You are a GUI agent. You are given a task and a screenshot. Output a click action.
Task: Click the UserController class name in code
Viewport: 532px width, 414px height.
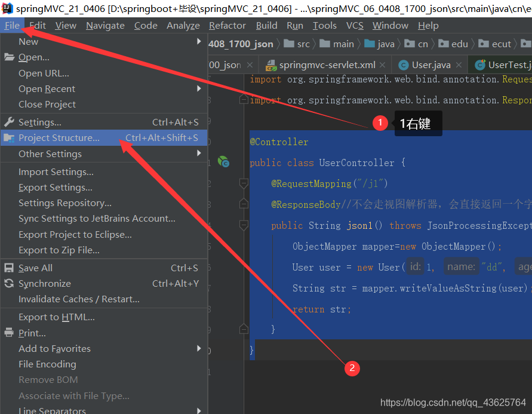[356, 162]
